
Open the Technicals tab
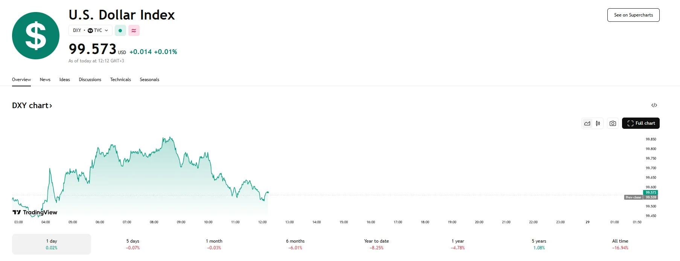(120, 80)
